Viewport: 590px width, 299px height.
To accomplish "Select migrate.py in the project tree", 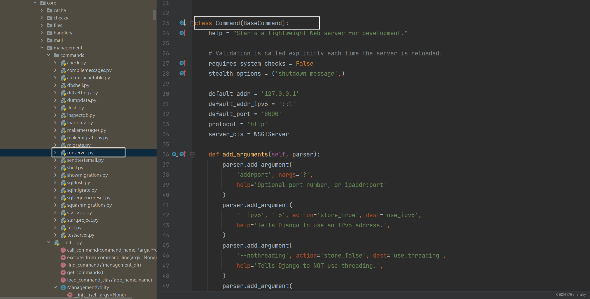I will (79, 145).
